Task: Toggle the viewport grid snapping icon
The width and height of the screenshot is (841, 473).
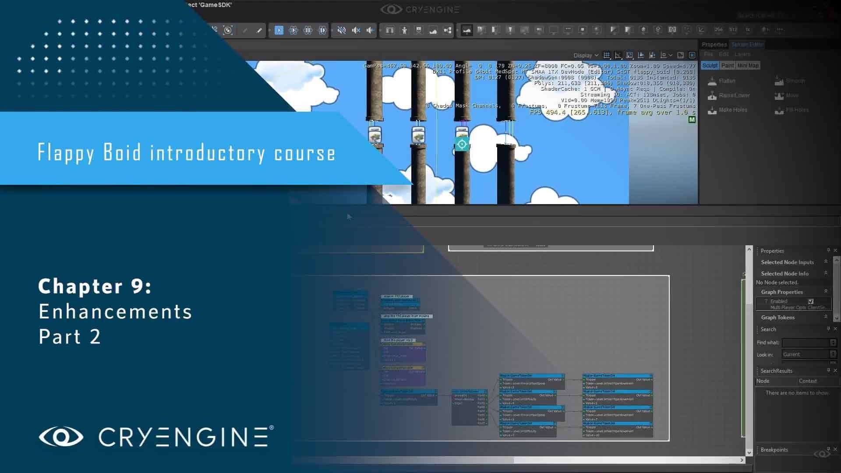Action: click(x=607, y=55)
